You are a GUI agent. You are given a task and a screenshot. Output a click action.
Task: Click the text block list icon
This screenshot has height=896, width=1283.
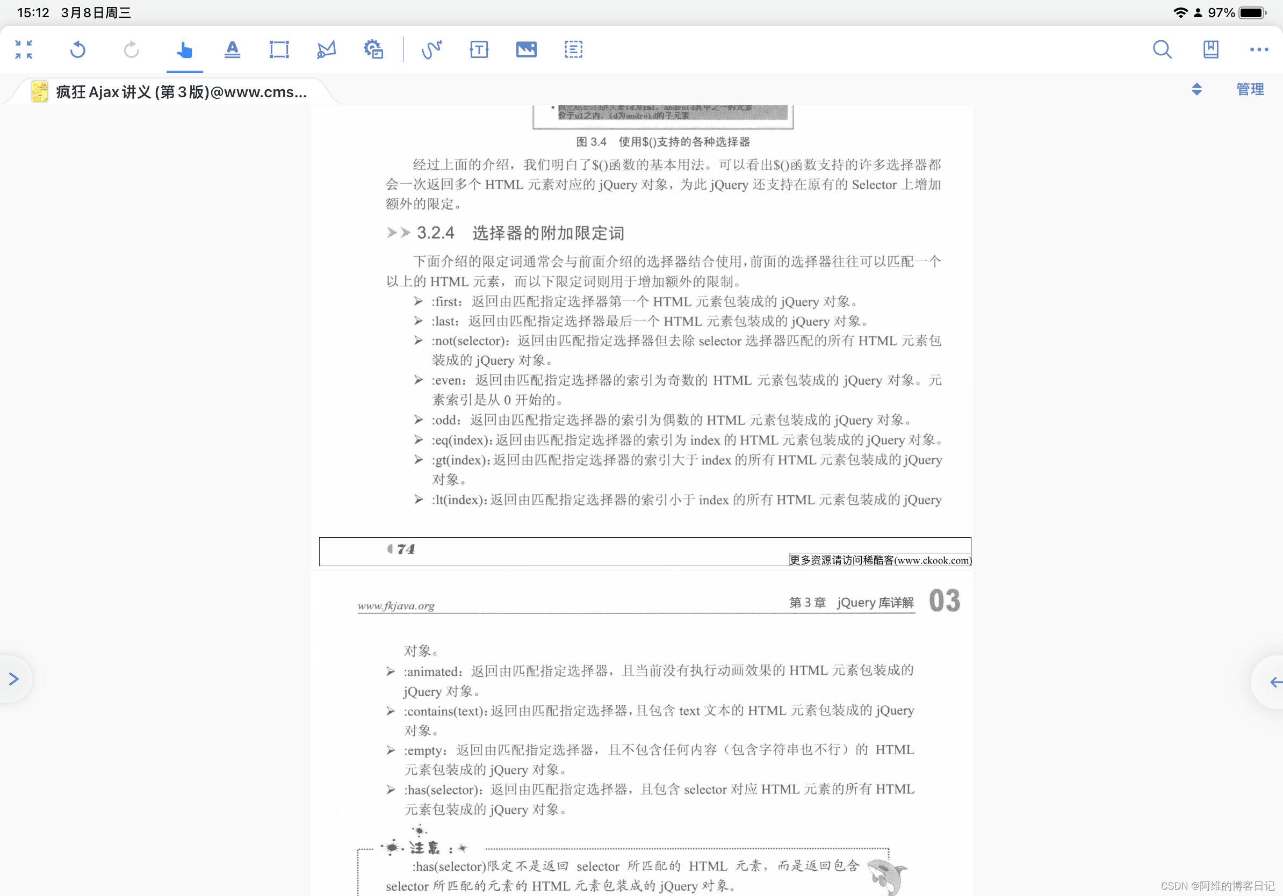(573, 49)
